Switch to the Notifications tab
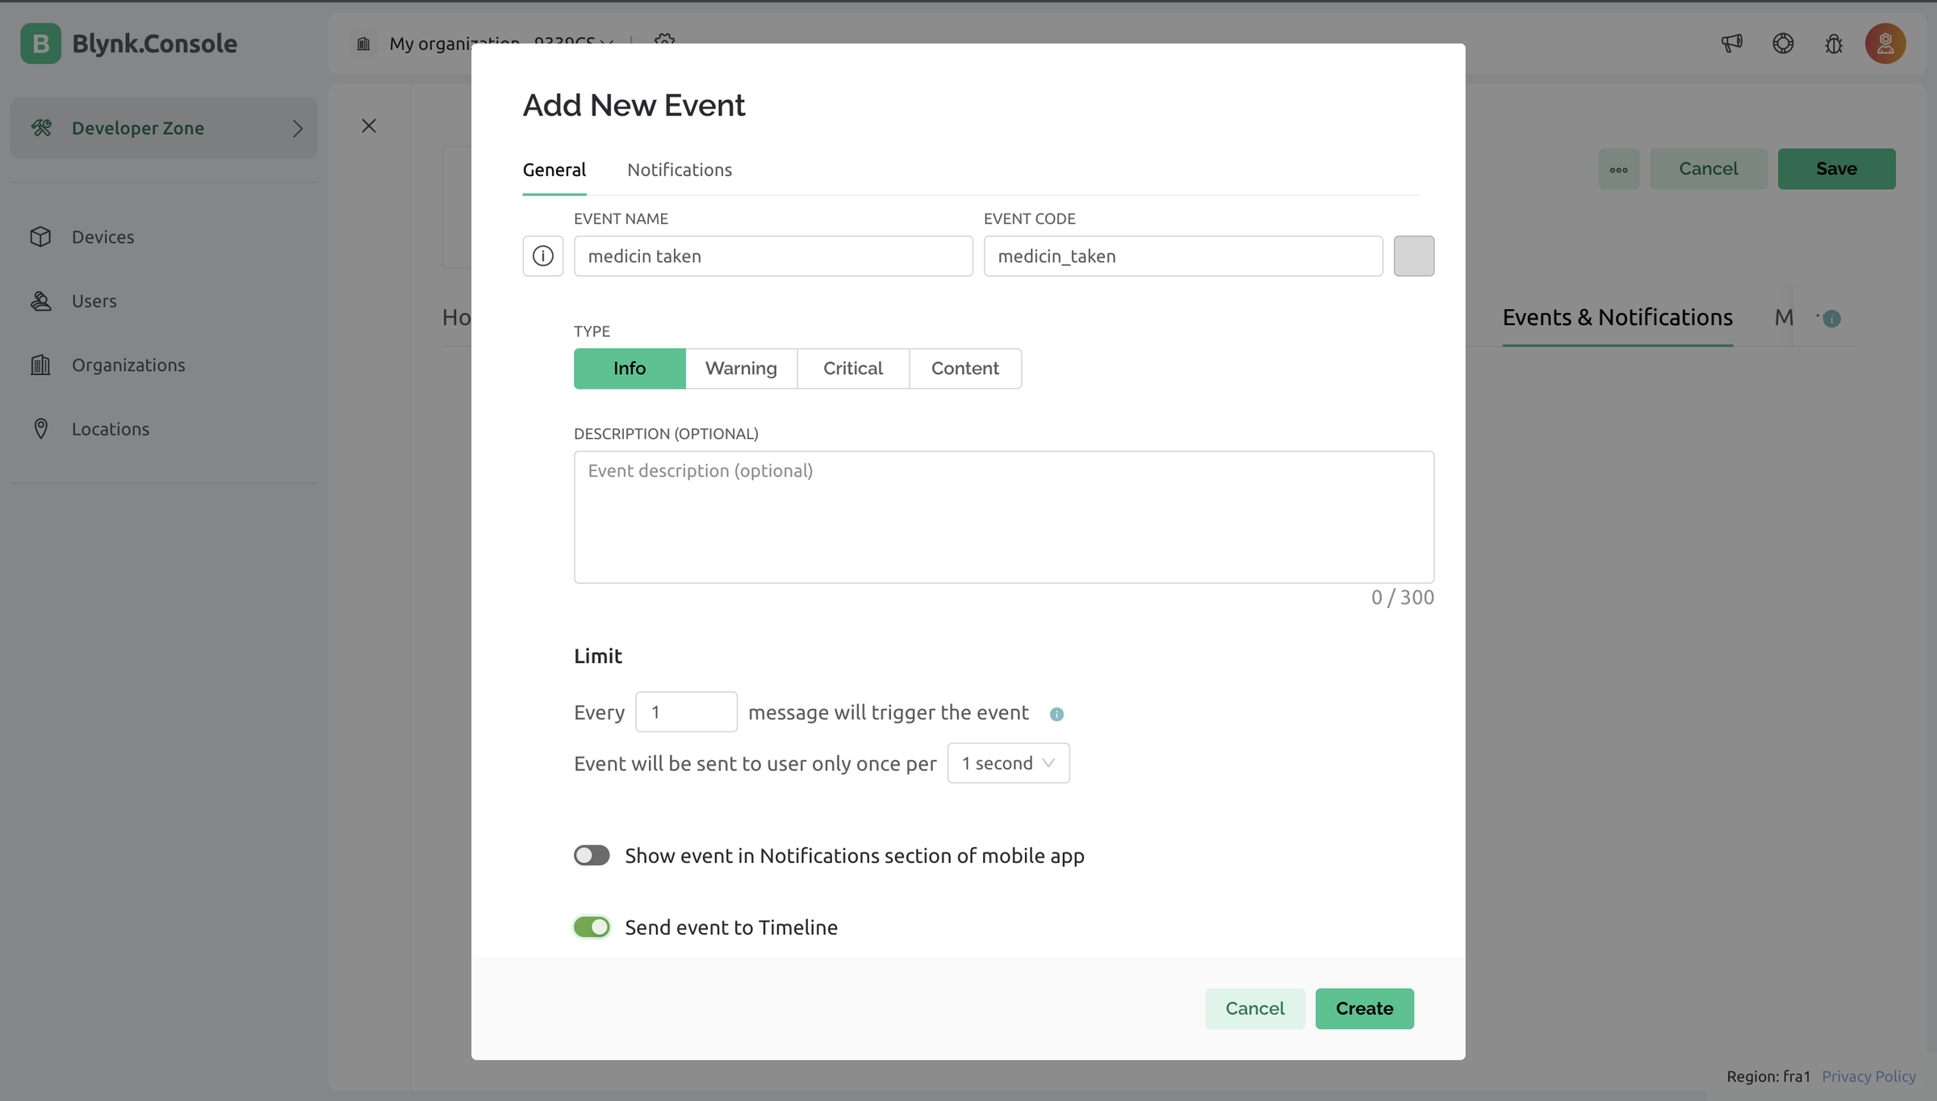The image size is (1937, 1101). (679, 169)
